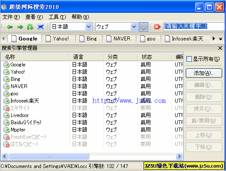226x171 pixels.
Task: Switch to the Bing tab
Action: tap(89, 39)
